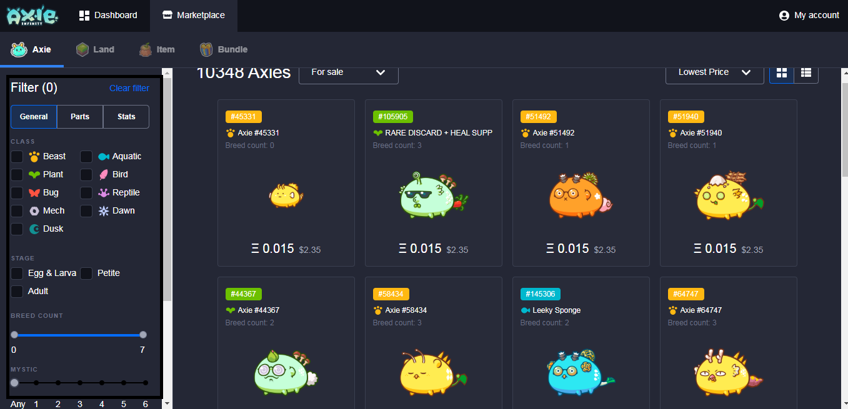The height and width of the screenshot is (409, 848).
Task: Click the Beast paw icon in filter
Action: (x=34, y=157)
